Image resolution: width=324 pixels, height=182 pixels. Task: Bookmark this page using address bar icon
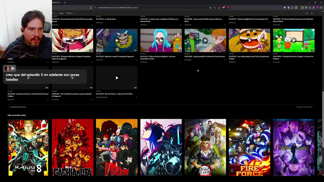coord(91,8)
